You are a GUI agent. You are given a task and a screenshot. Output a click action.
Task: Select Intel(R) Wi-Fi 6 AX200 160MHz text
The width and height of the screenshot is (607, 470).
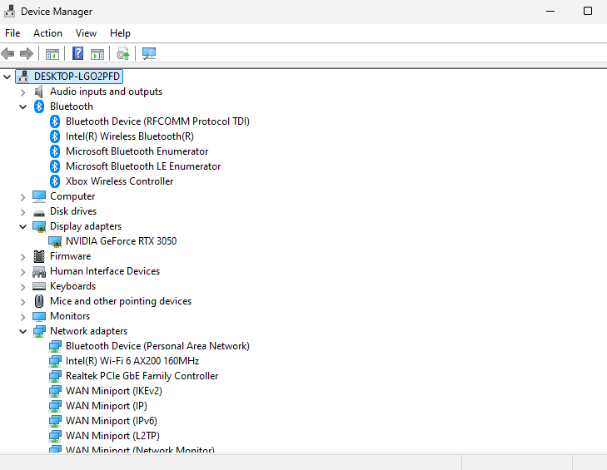pos(132,361)
